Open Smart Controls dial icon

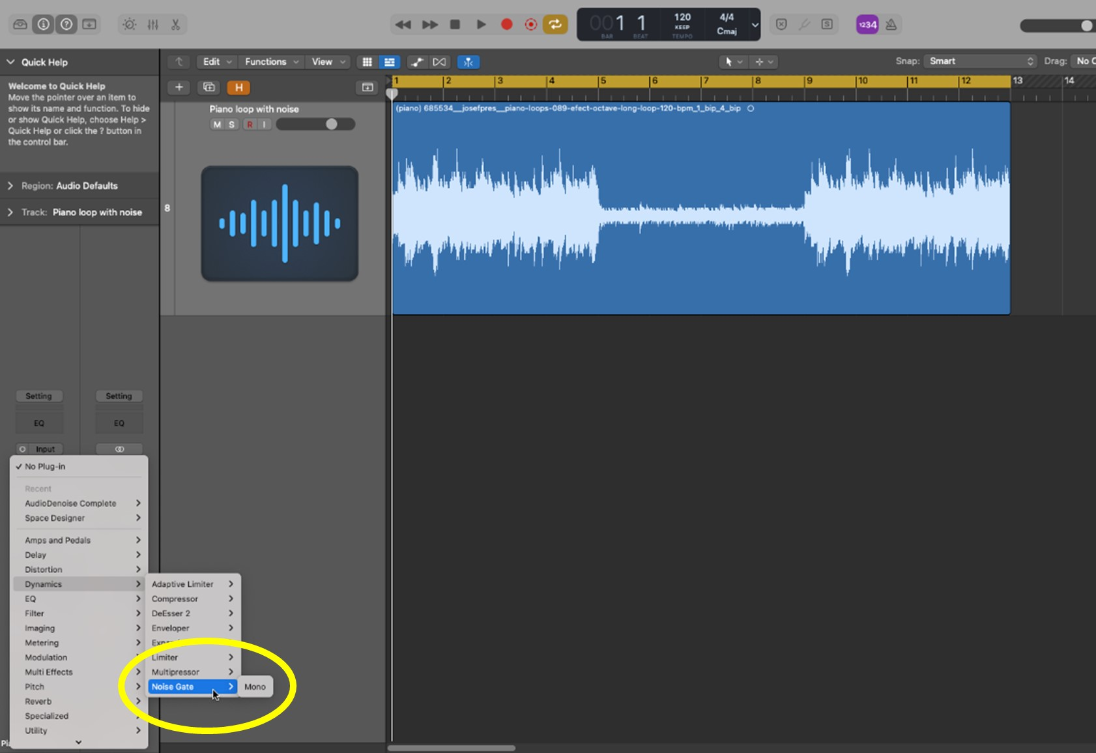pyautogui.click(x=130, y=25)
